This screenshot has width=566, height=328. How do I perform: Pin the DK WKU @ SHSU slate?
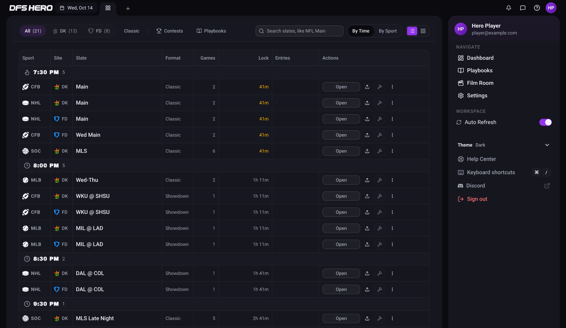[x=380, y=196]
